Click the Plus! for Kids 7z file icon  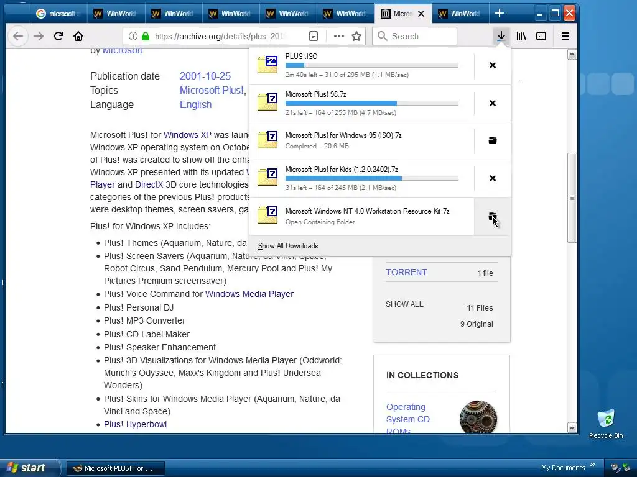coord(267,178)
